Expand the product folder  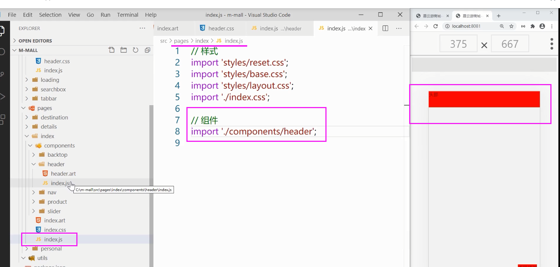click(57, 202)
